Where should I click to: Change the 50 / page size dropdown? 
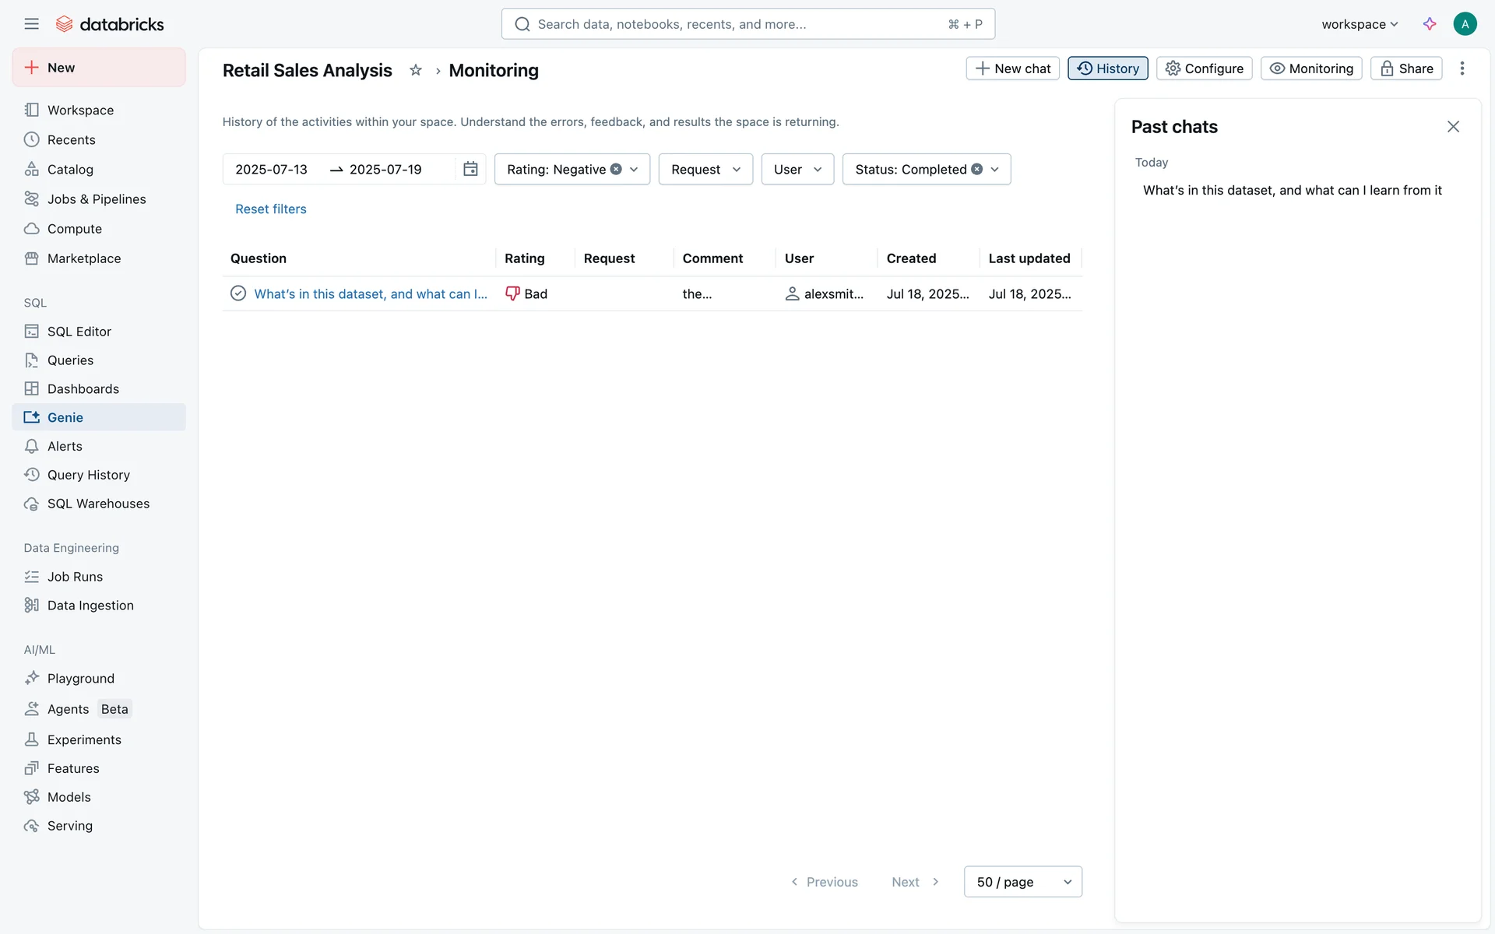tap(1022, 882)
